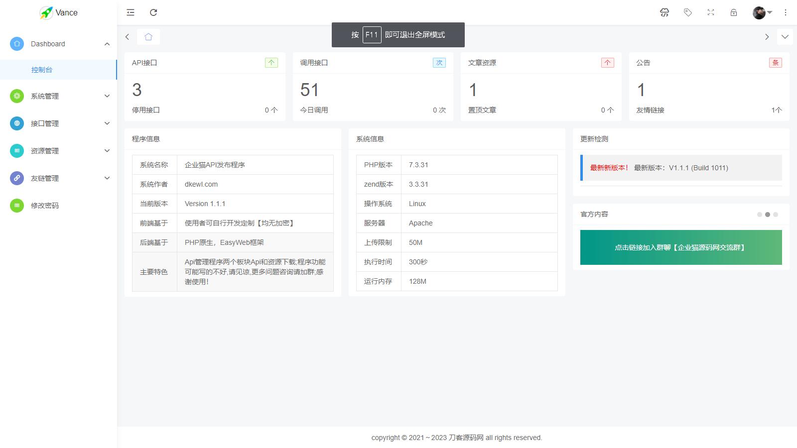Click the 最新新版本 update notice
This screenshot has height=448, width=797.
tap(609, 168)
